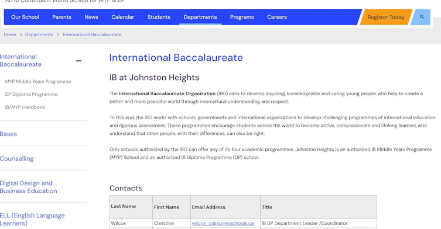Open the Calendar menu item
This screenshot has height=229, width=441.
point(122,17)
